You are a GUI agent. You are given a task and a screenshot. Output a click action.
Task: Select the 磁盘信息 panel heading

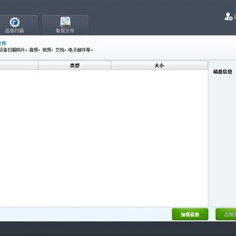pos(222,71)
